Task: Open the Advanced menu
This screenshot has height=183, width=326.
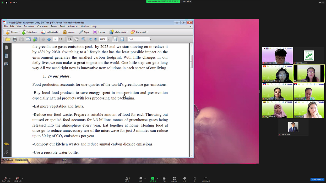Action: pos(73,26)
